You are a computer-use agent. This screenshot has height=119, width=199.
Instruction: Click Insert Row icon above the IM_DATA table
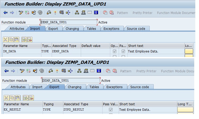coord(24,40)
